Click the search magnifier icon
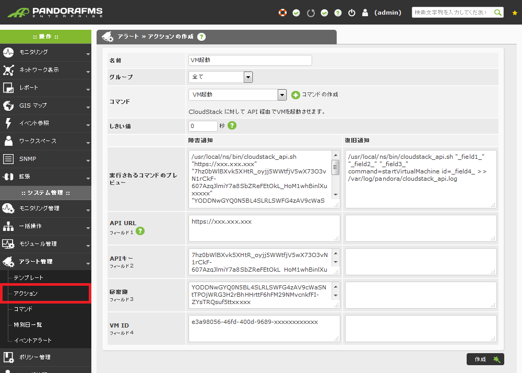522x373 pixels. (497, 13)
